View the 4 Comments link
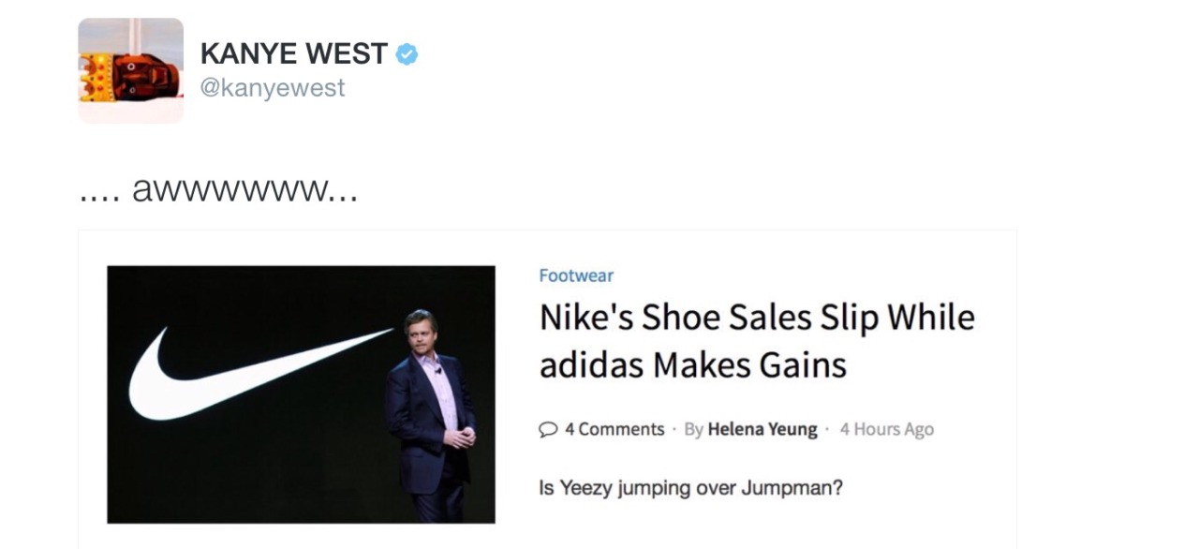 click(614, 429)
